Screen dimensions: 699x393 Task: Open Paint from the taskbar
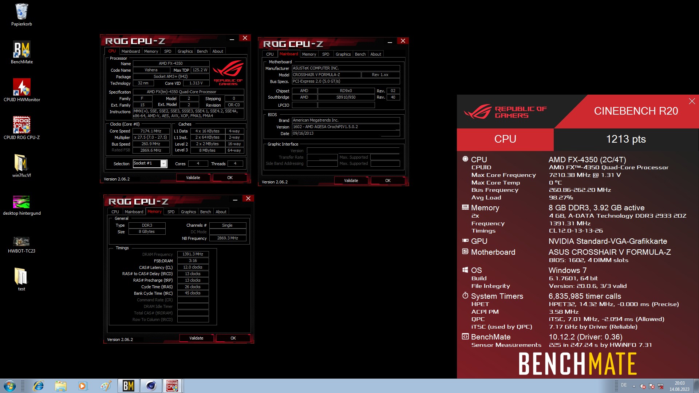coord(106,386)
